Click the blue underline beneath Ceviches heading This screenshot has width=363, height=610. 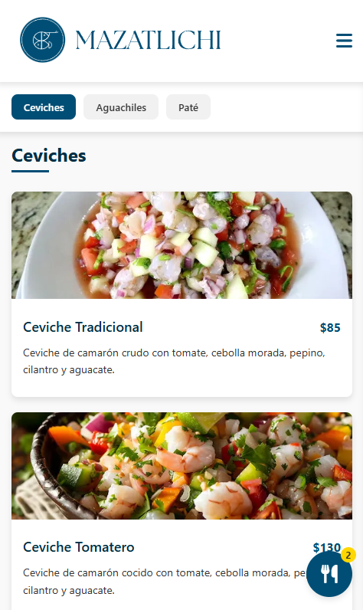tap(31, 171)
